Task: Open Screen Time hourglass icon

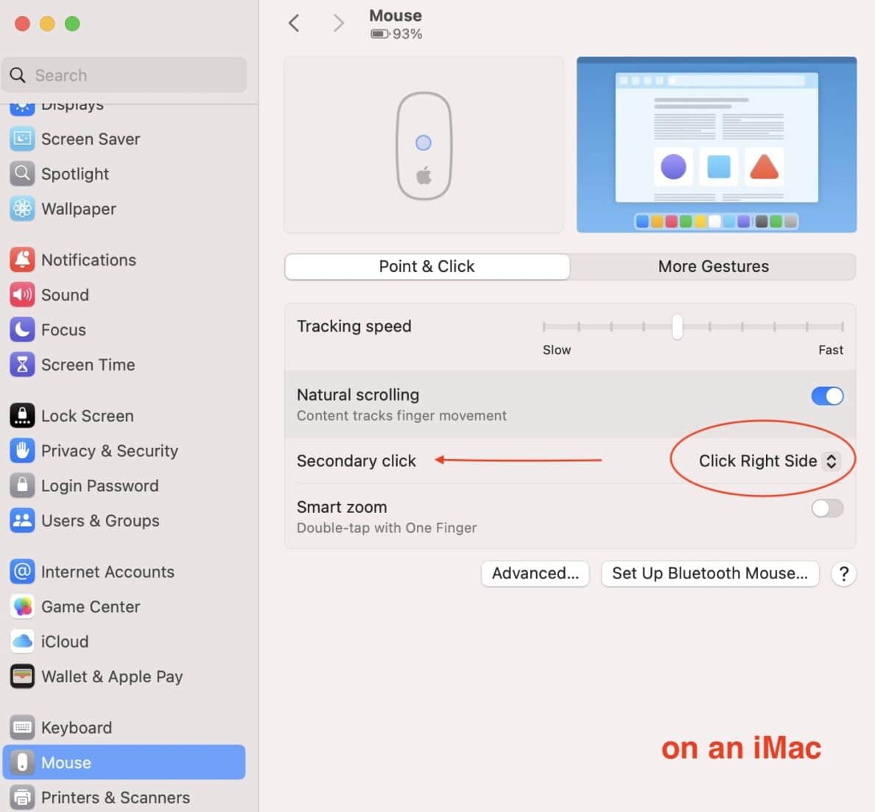Action: coord(22,365)
